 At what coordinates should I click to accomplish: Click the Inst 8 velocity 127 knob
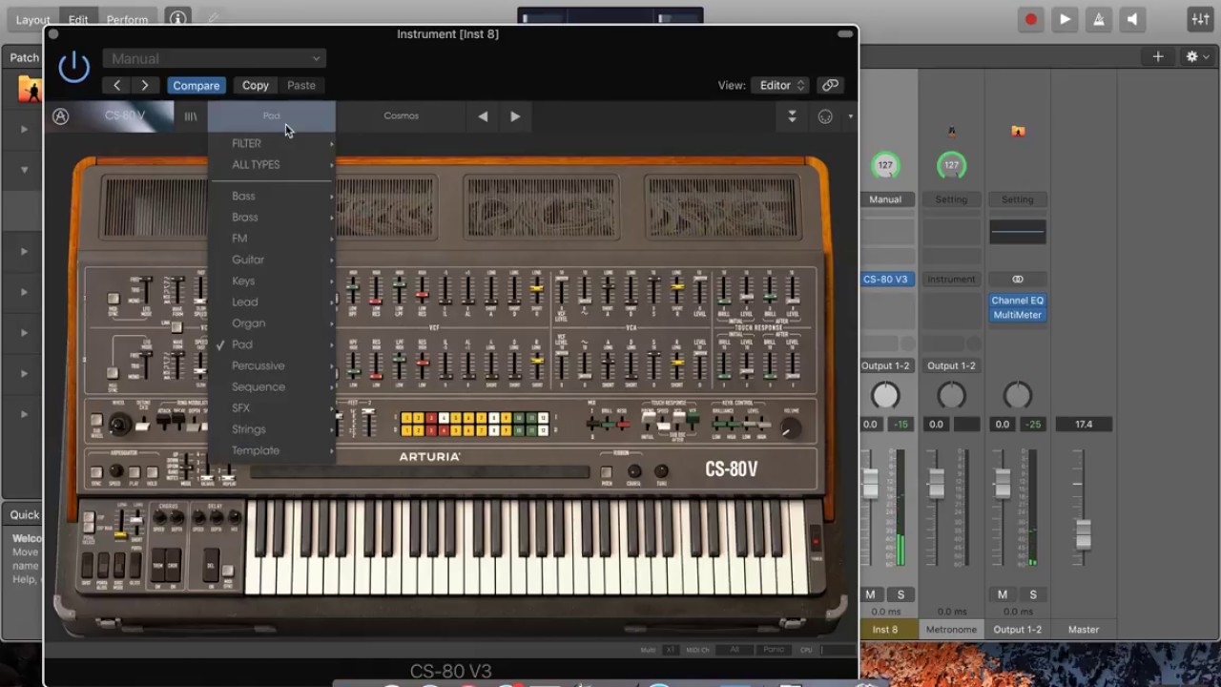pos(885,165)
